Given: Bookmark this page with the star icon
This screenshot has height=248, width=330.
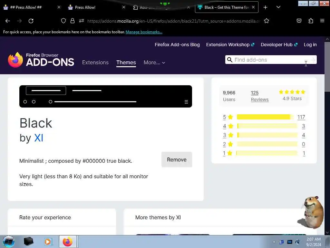Looking at the screenshot, I should coord(267,21).
